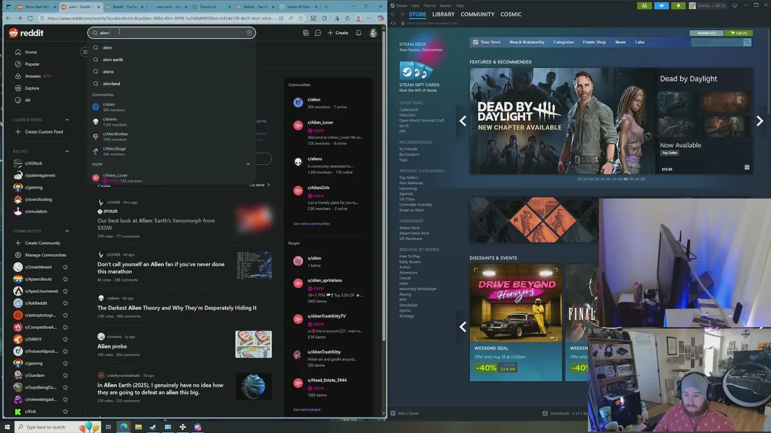This screenshot has width=771, height=433.
Task: Collapse the Communities sidebar section
Action: coord(67,231)
